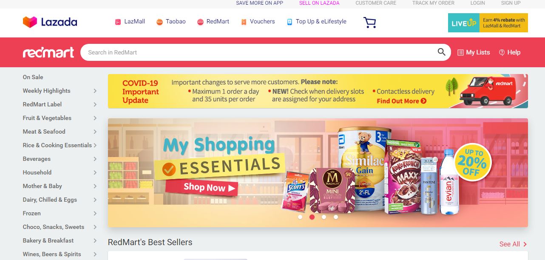This screenshot has height=260, width=545.
Task: Open the Taobao tab
Action: pos(171,22)
